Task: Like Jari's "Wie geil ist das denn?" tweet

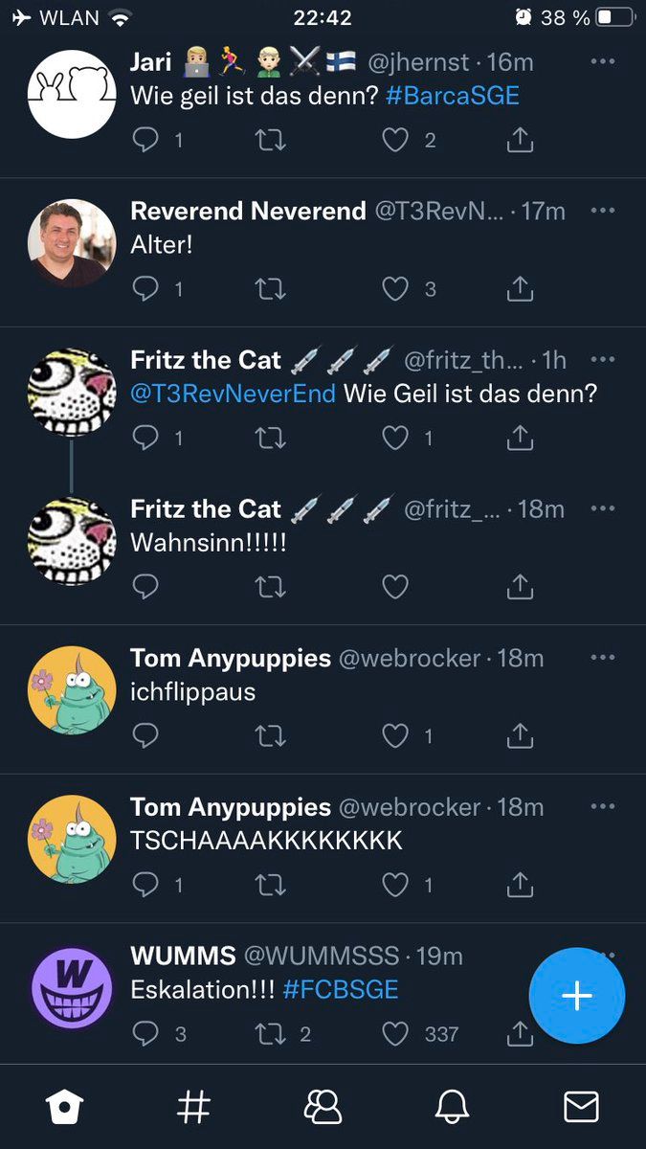Action: pyautogui.click(x=395, y=140)
